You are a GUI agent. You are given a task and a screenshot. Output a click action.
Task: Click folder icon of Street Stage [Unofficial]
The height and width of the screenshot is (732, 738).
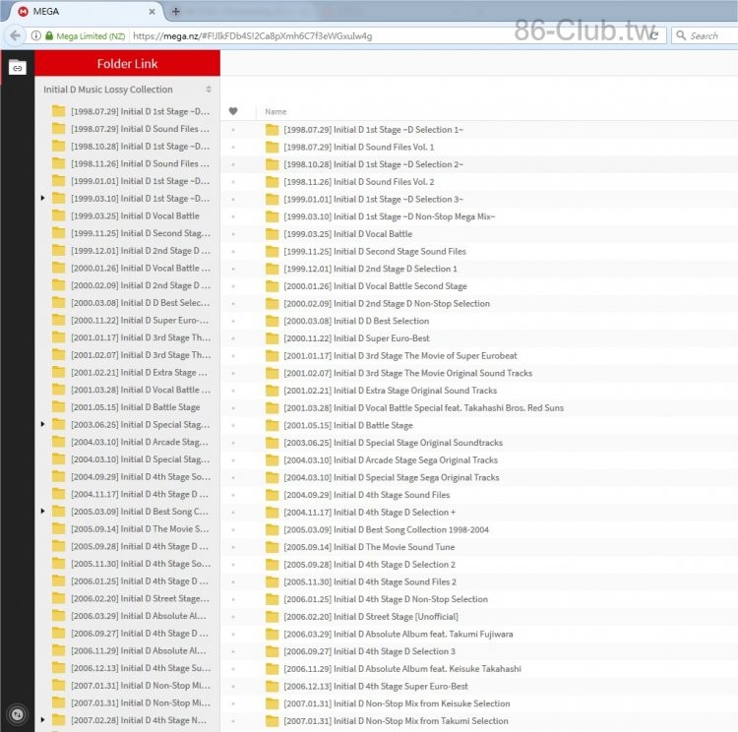272,617
